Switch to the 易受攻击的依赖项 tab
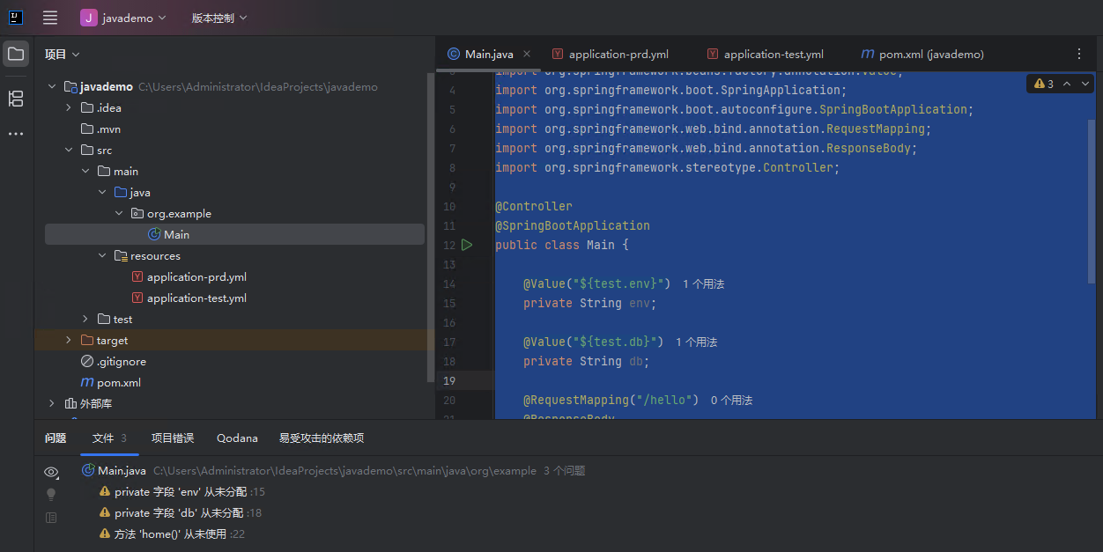This screenshot has width=1103, height=552. (x=322, y=438)
